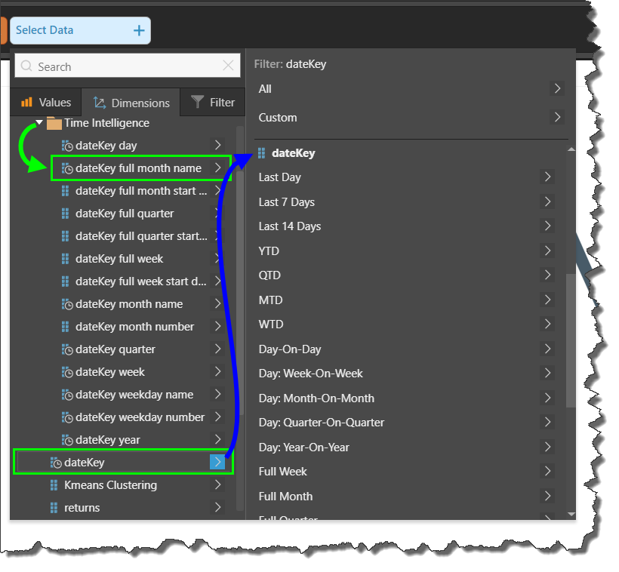Expand the Kmeans Clustering chevron
The width and height of the screenshot is (619, 572).
pos(217,484)
